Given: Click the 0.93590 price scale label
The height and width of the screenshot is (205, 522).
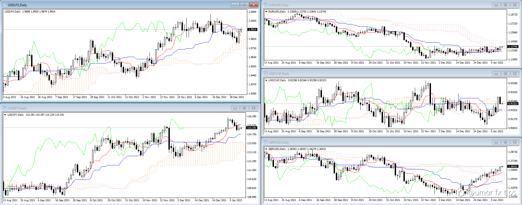Looking at the screenshot, I should 513,83.
